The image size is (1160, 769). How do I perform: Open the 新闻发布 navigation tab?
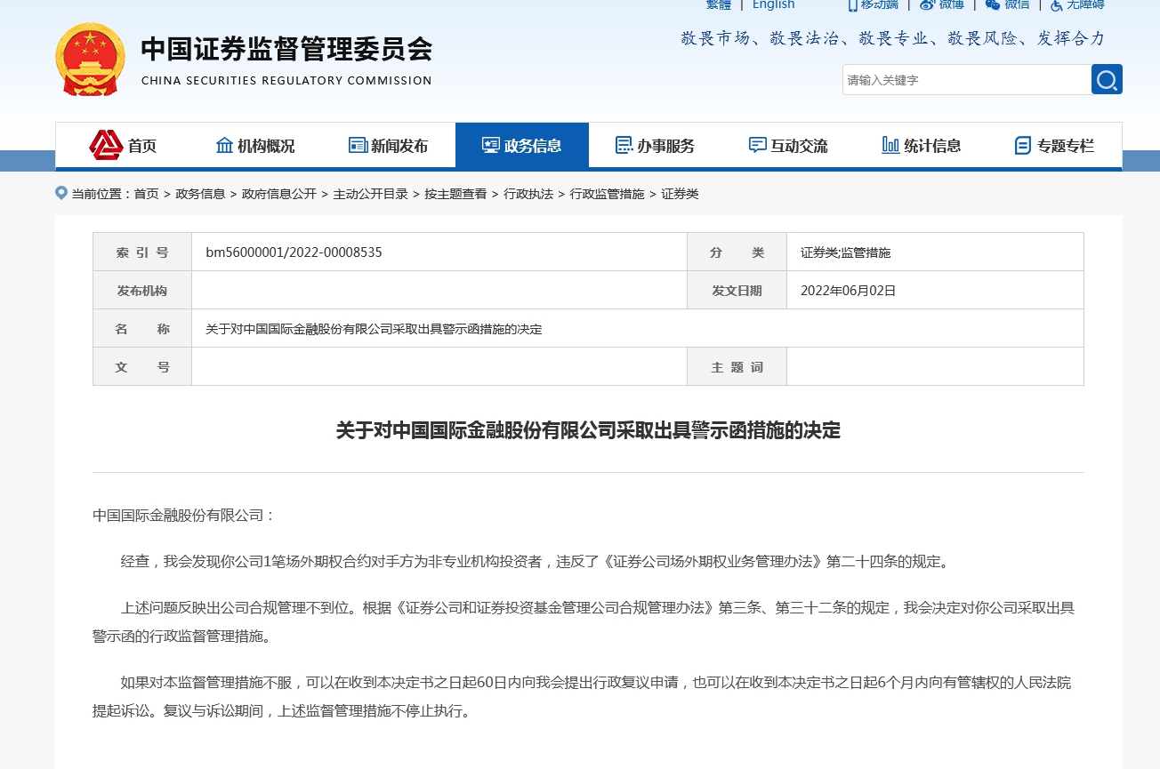pyautogui.click(x=389, y=145)
